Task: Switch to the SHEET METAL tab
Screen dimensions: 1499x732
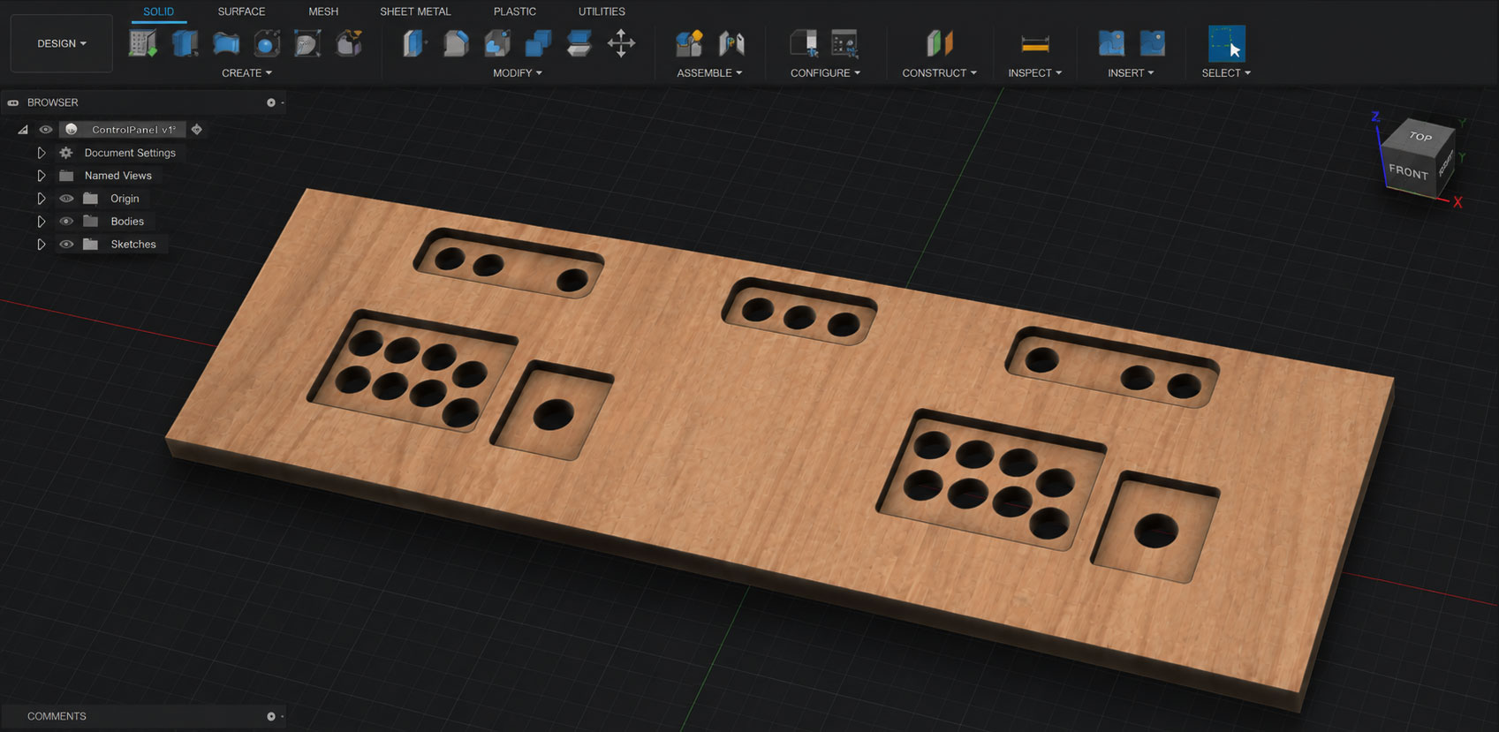Action: point(415,11)
